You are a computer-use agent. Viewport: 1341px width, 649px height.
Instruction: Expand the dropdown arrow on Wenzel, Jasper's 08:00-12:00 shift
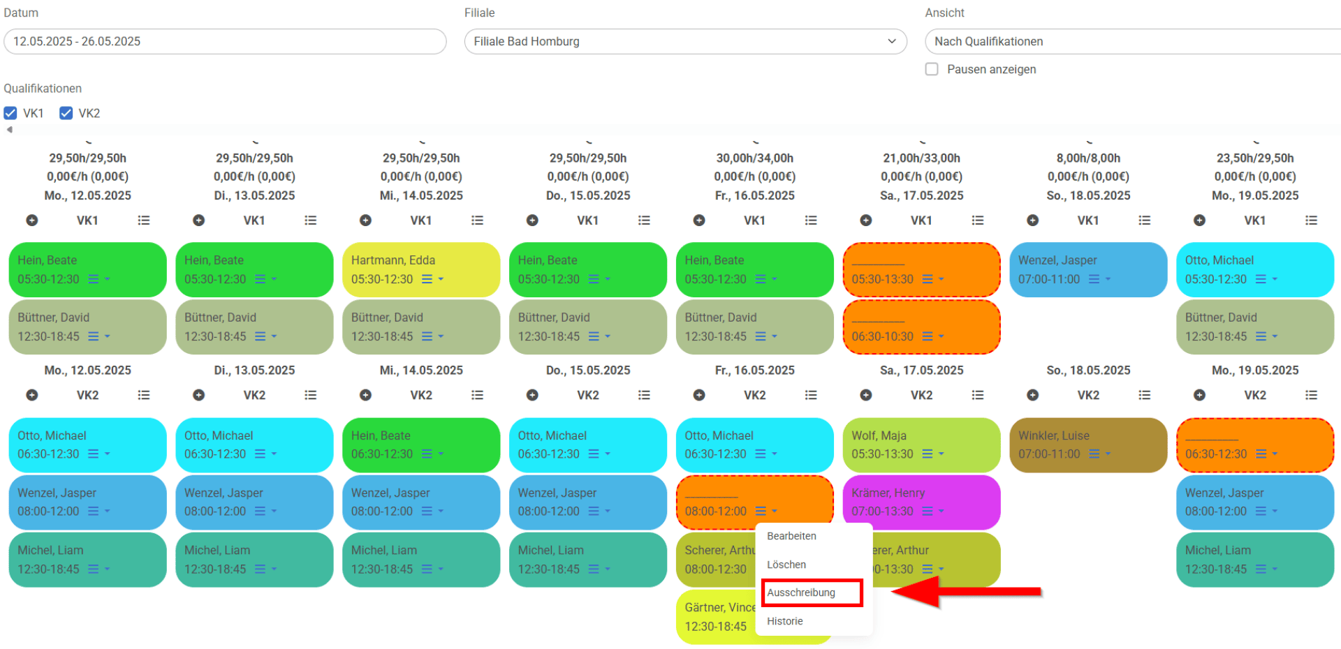tap(108, 511)
